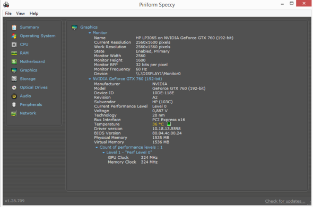This screenshot has width=313, height=207.
Task: Click the Physical Memory 1535 MB value
Action: pos(161,138)
